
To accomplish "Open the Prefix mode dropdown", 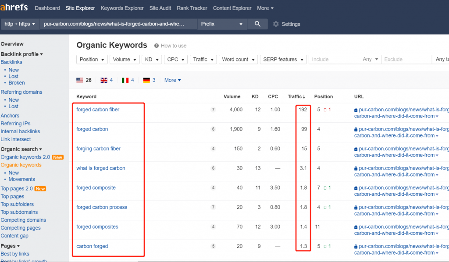I will click(x=222, y=24).
